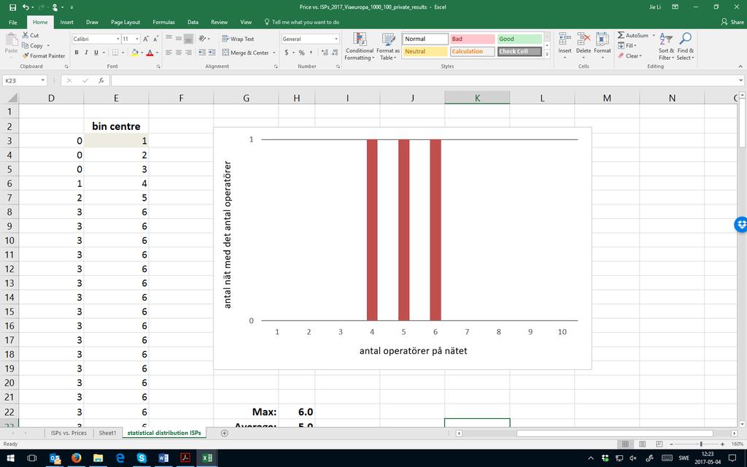
Task: Open Format as Table gallery
Action: [x=388, y=46]
